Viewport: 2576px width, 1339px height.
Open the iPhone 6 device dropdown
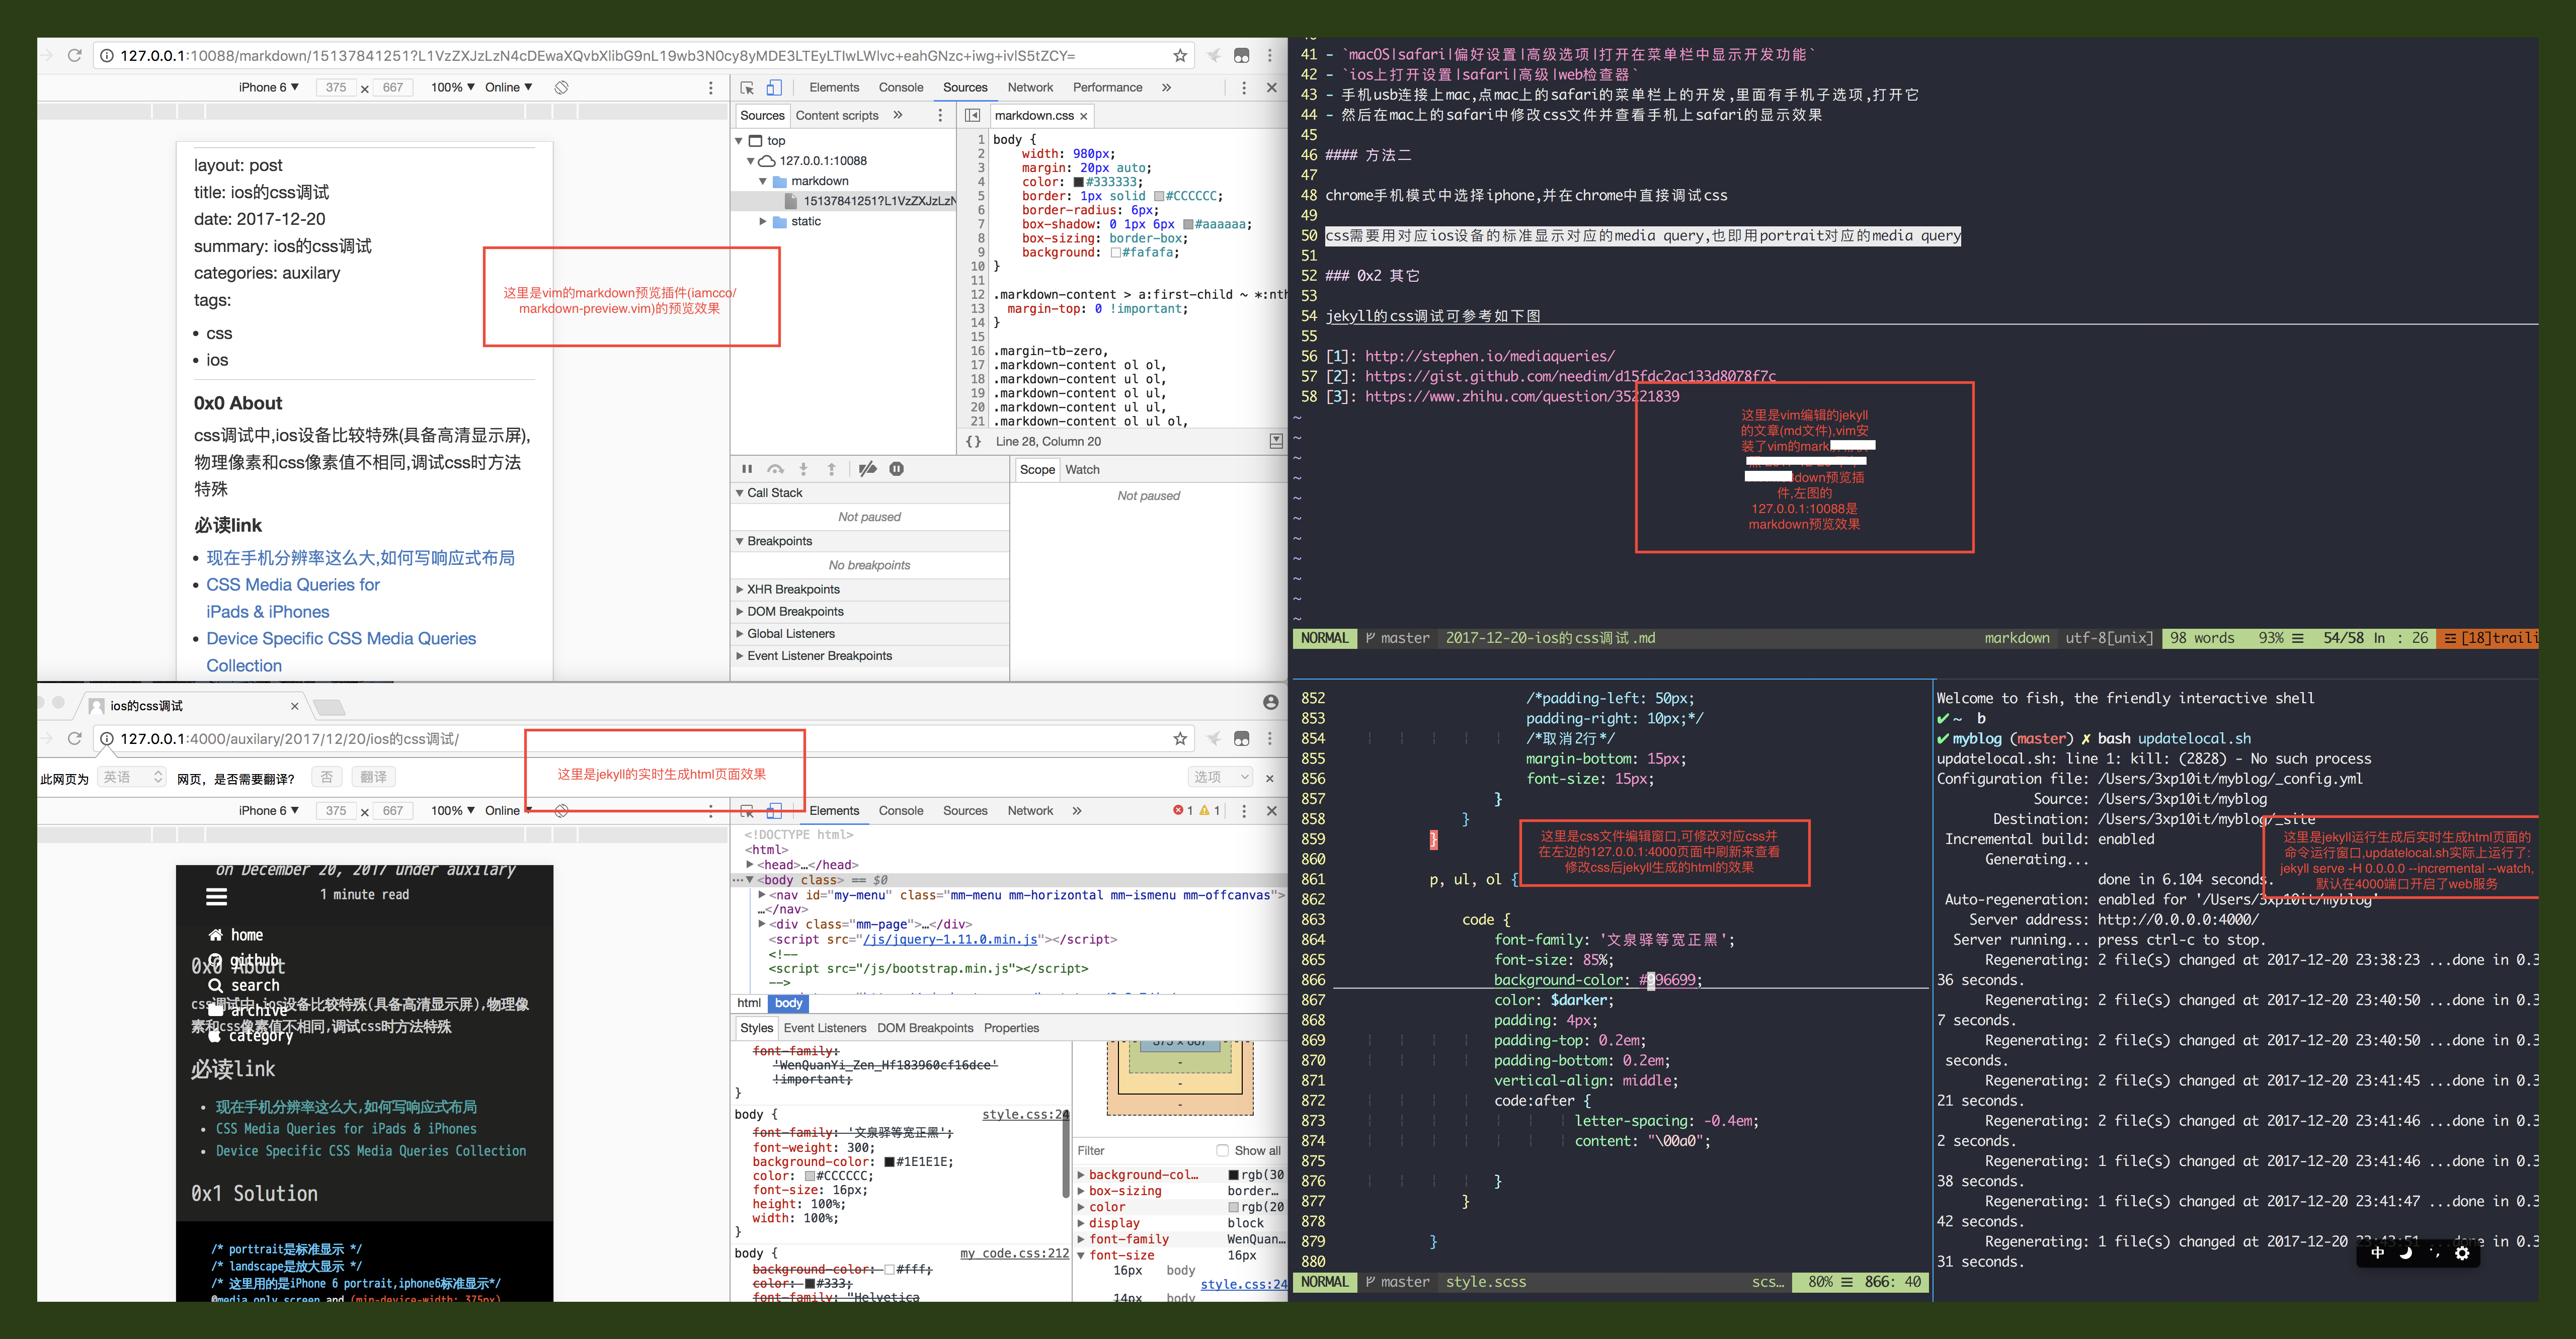pos(268,88)
